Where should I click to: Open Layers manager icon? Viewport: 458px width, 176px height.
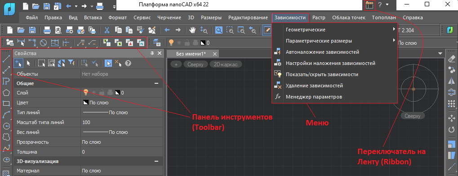[x=157, y=43]
